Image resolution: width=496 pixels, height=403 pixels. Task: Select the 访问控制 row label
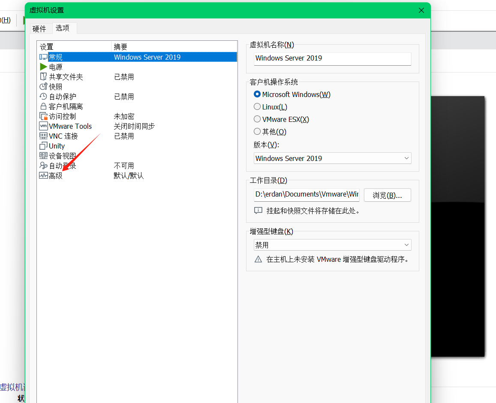(x=62, y=116)
